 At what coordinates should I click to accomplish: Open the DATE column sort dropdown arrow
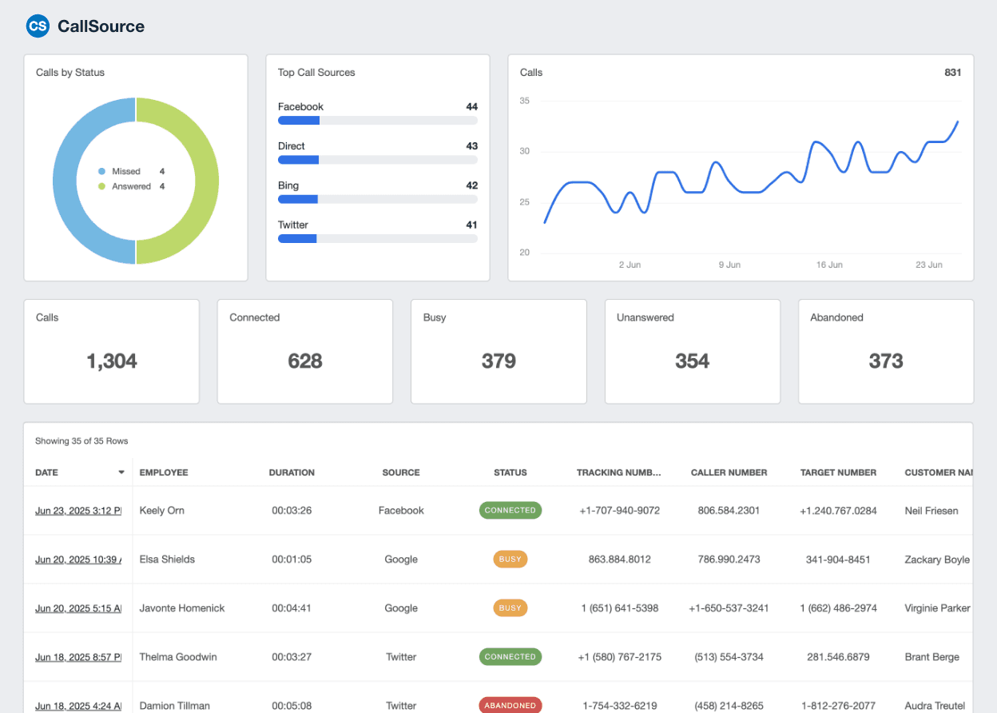coord(122,472)
